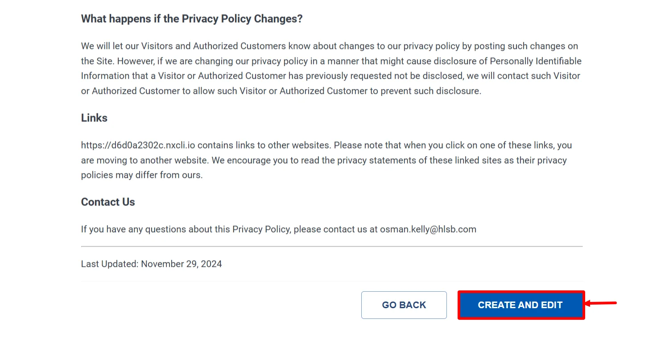The image size is (669, 338).
Task: Click the horizontal divider above Last Updated
Action: pyautogui.click(x=332, y=246)
